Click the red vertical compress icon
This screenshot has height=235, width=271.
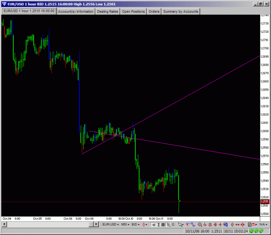click(x=232, y=225)
